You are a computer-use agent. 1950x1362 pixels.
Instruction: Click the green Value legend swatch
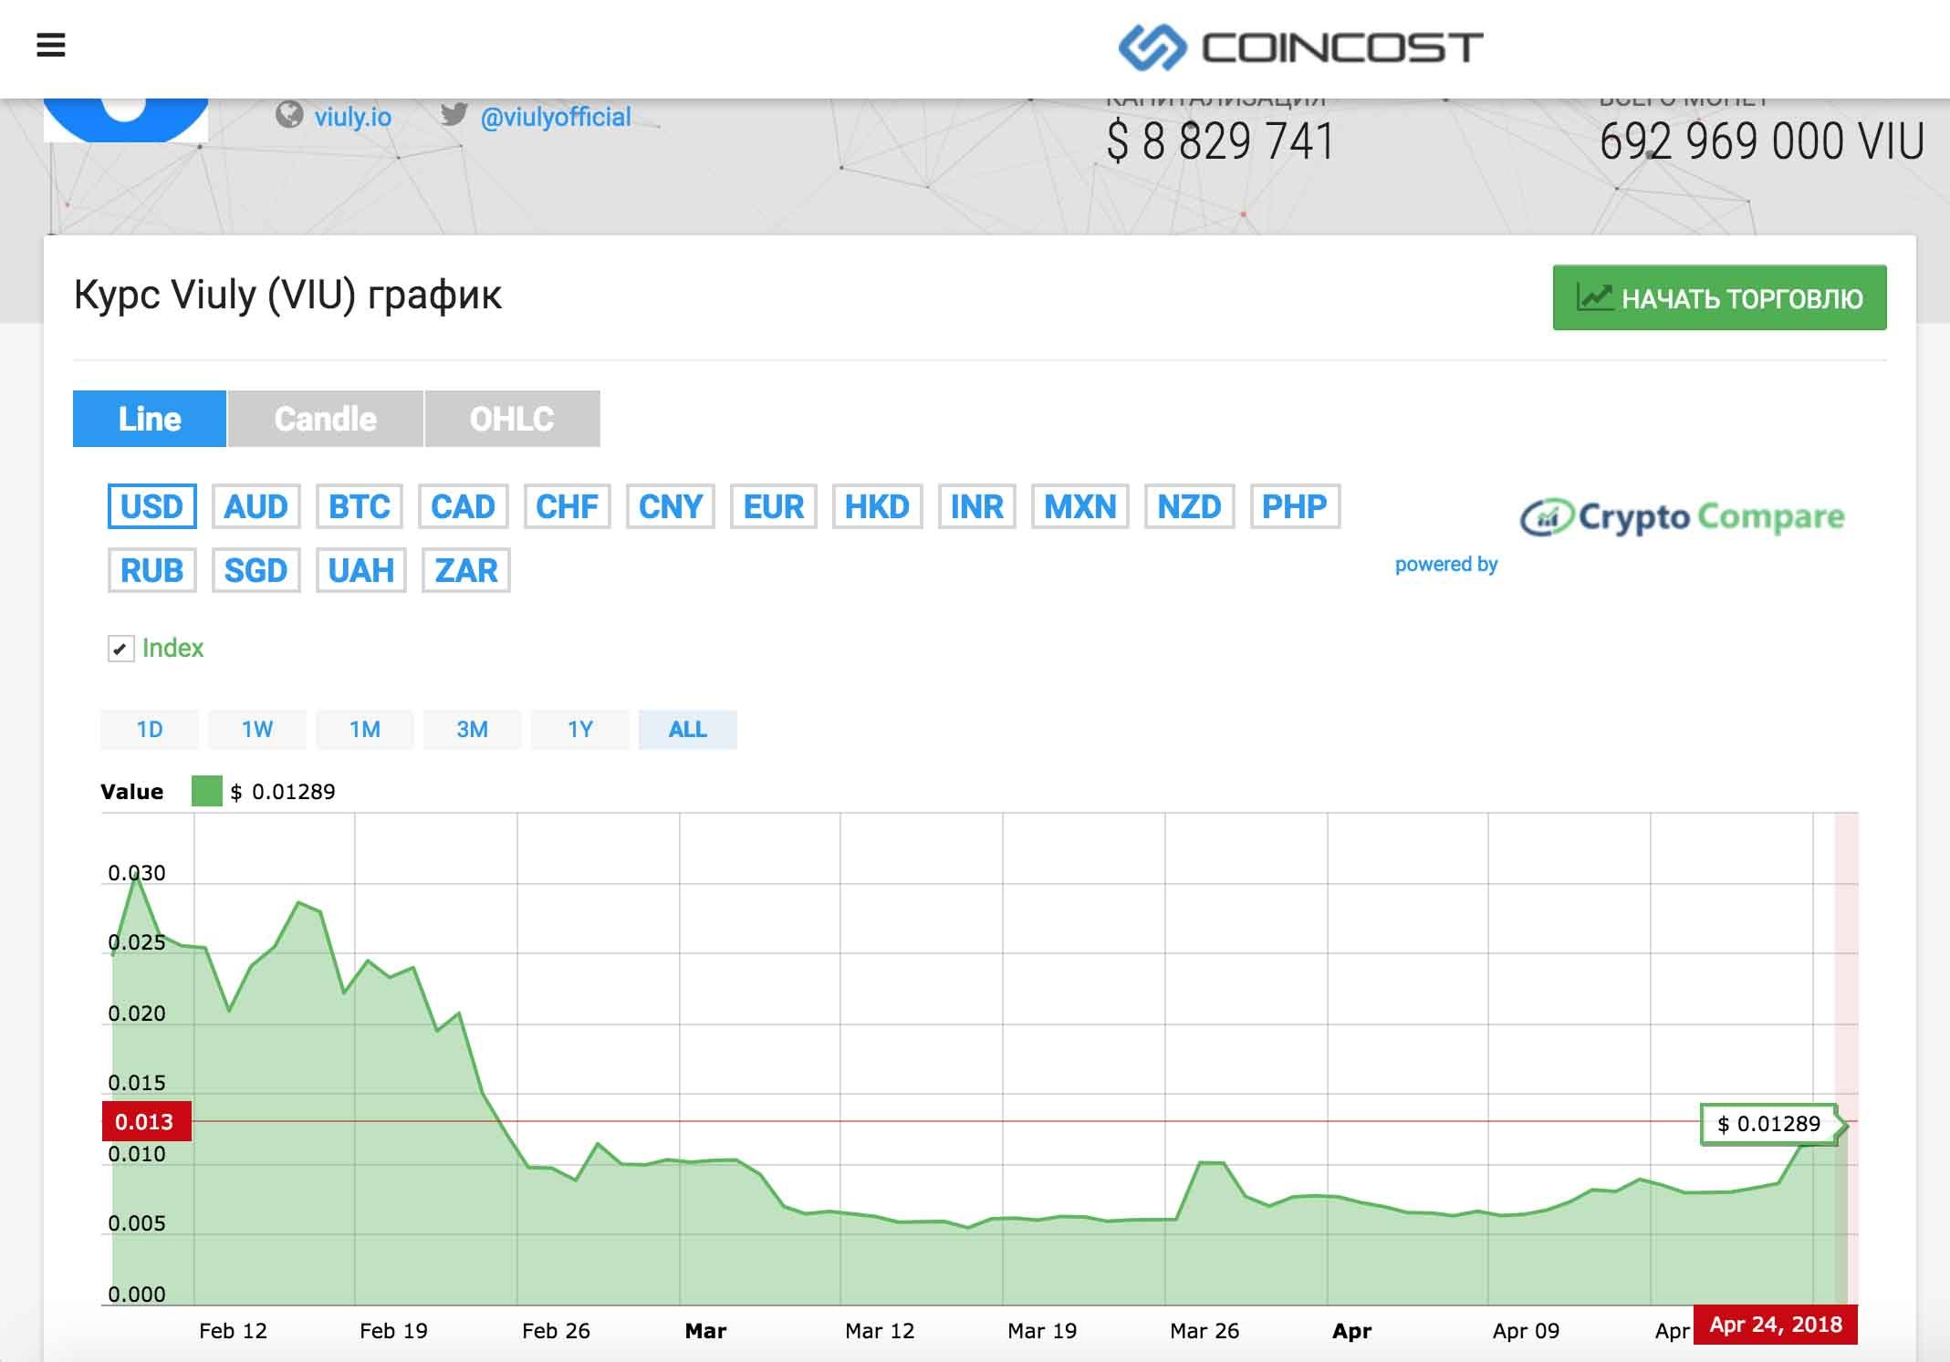point(206,791)
